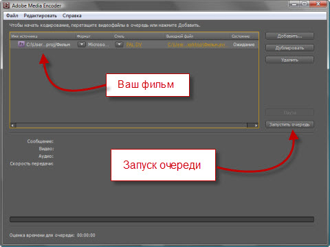Open the format dropdown next to Microso...
The height and width of the screenshot is (247, 330).
(82, 45)
